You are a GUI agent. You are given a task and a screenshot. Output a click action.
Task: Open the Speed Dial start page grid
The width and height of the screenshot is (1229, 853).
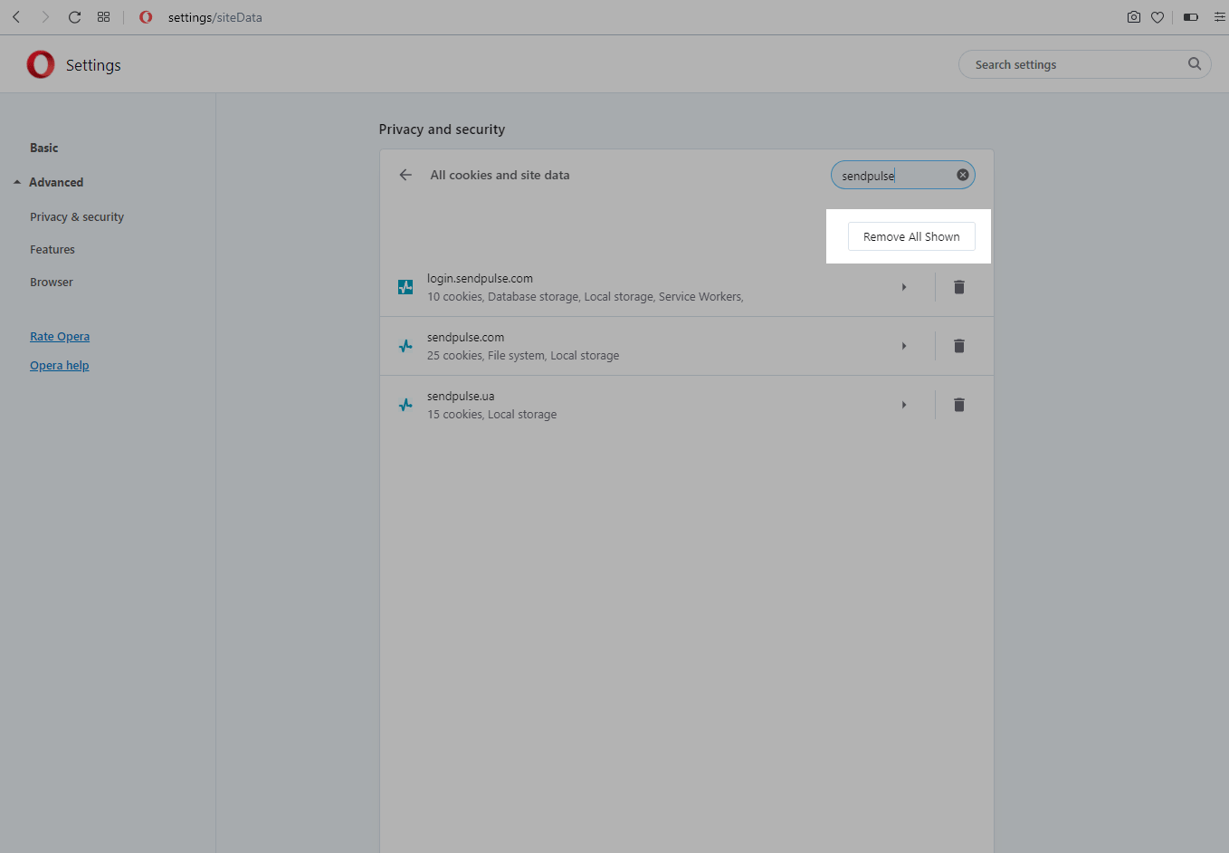tap(104, 17)
